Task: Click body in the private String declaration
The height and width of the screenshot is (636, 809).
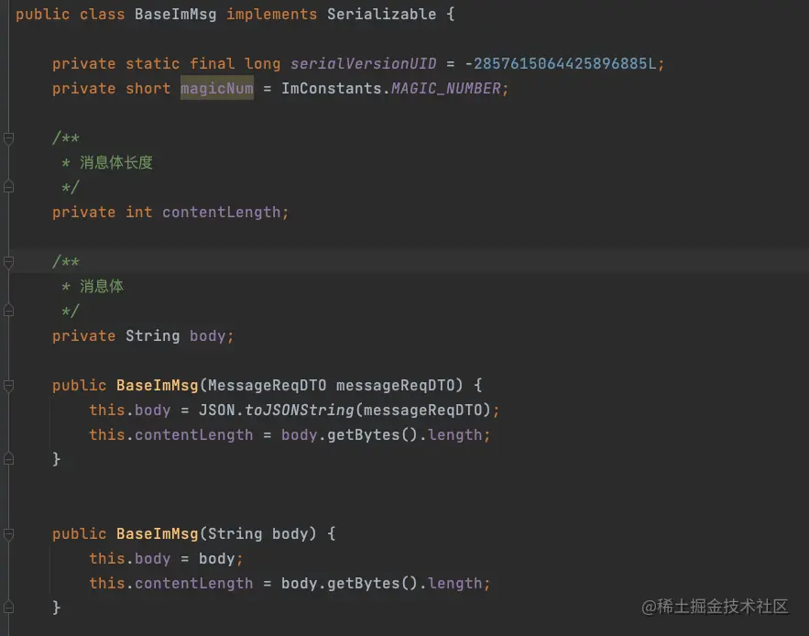Action: 207,336
